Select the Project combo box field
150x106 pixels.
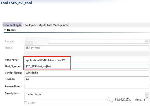87,41
